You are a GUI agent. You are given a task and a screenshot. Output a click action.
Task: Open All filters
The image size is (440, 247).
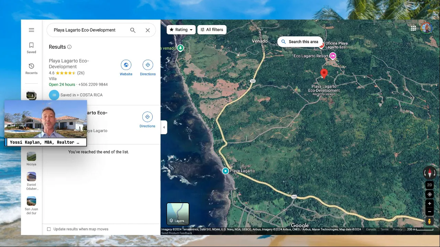(x=212, y=30)
